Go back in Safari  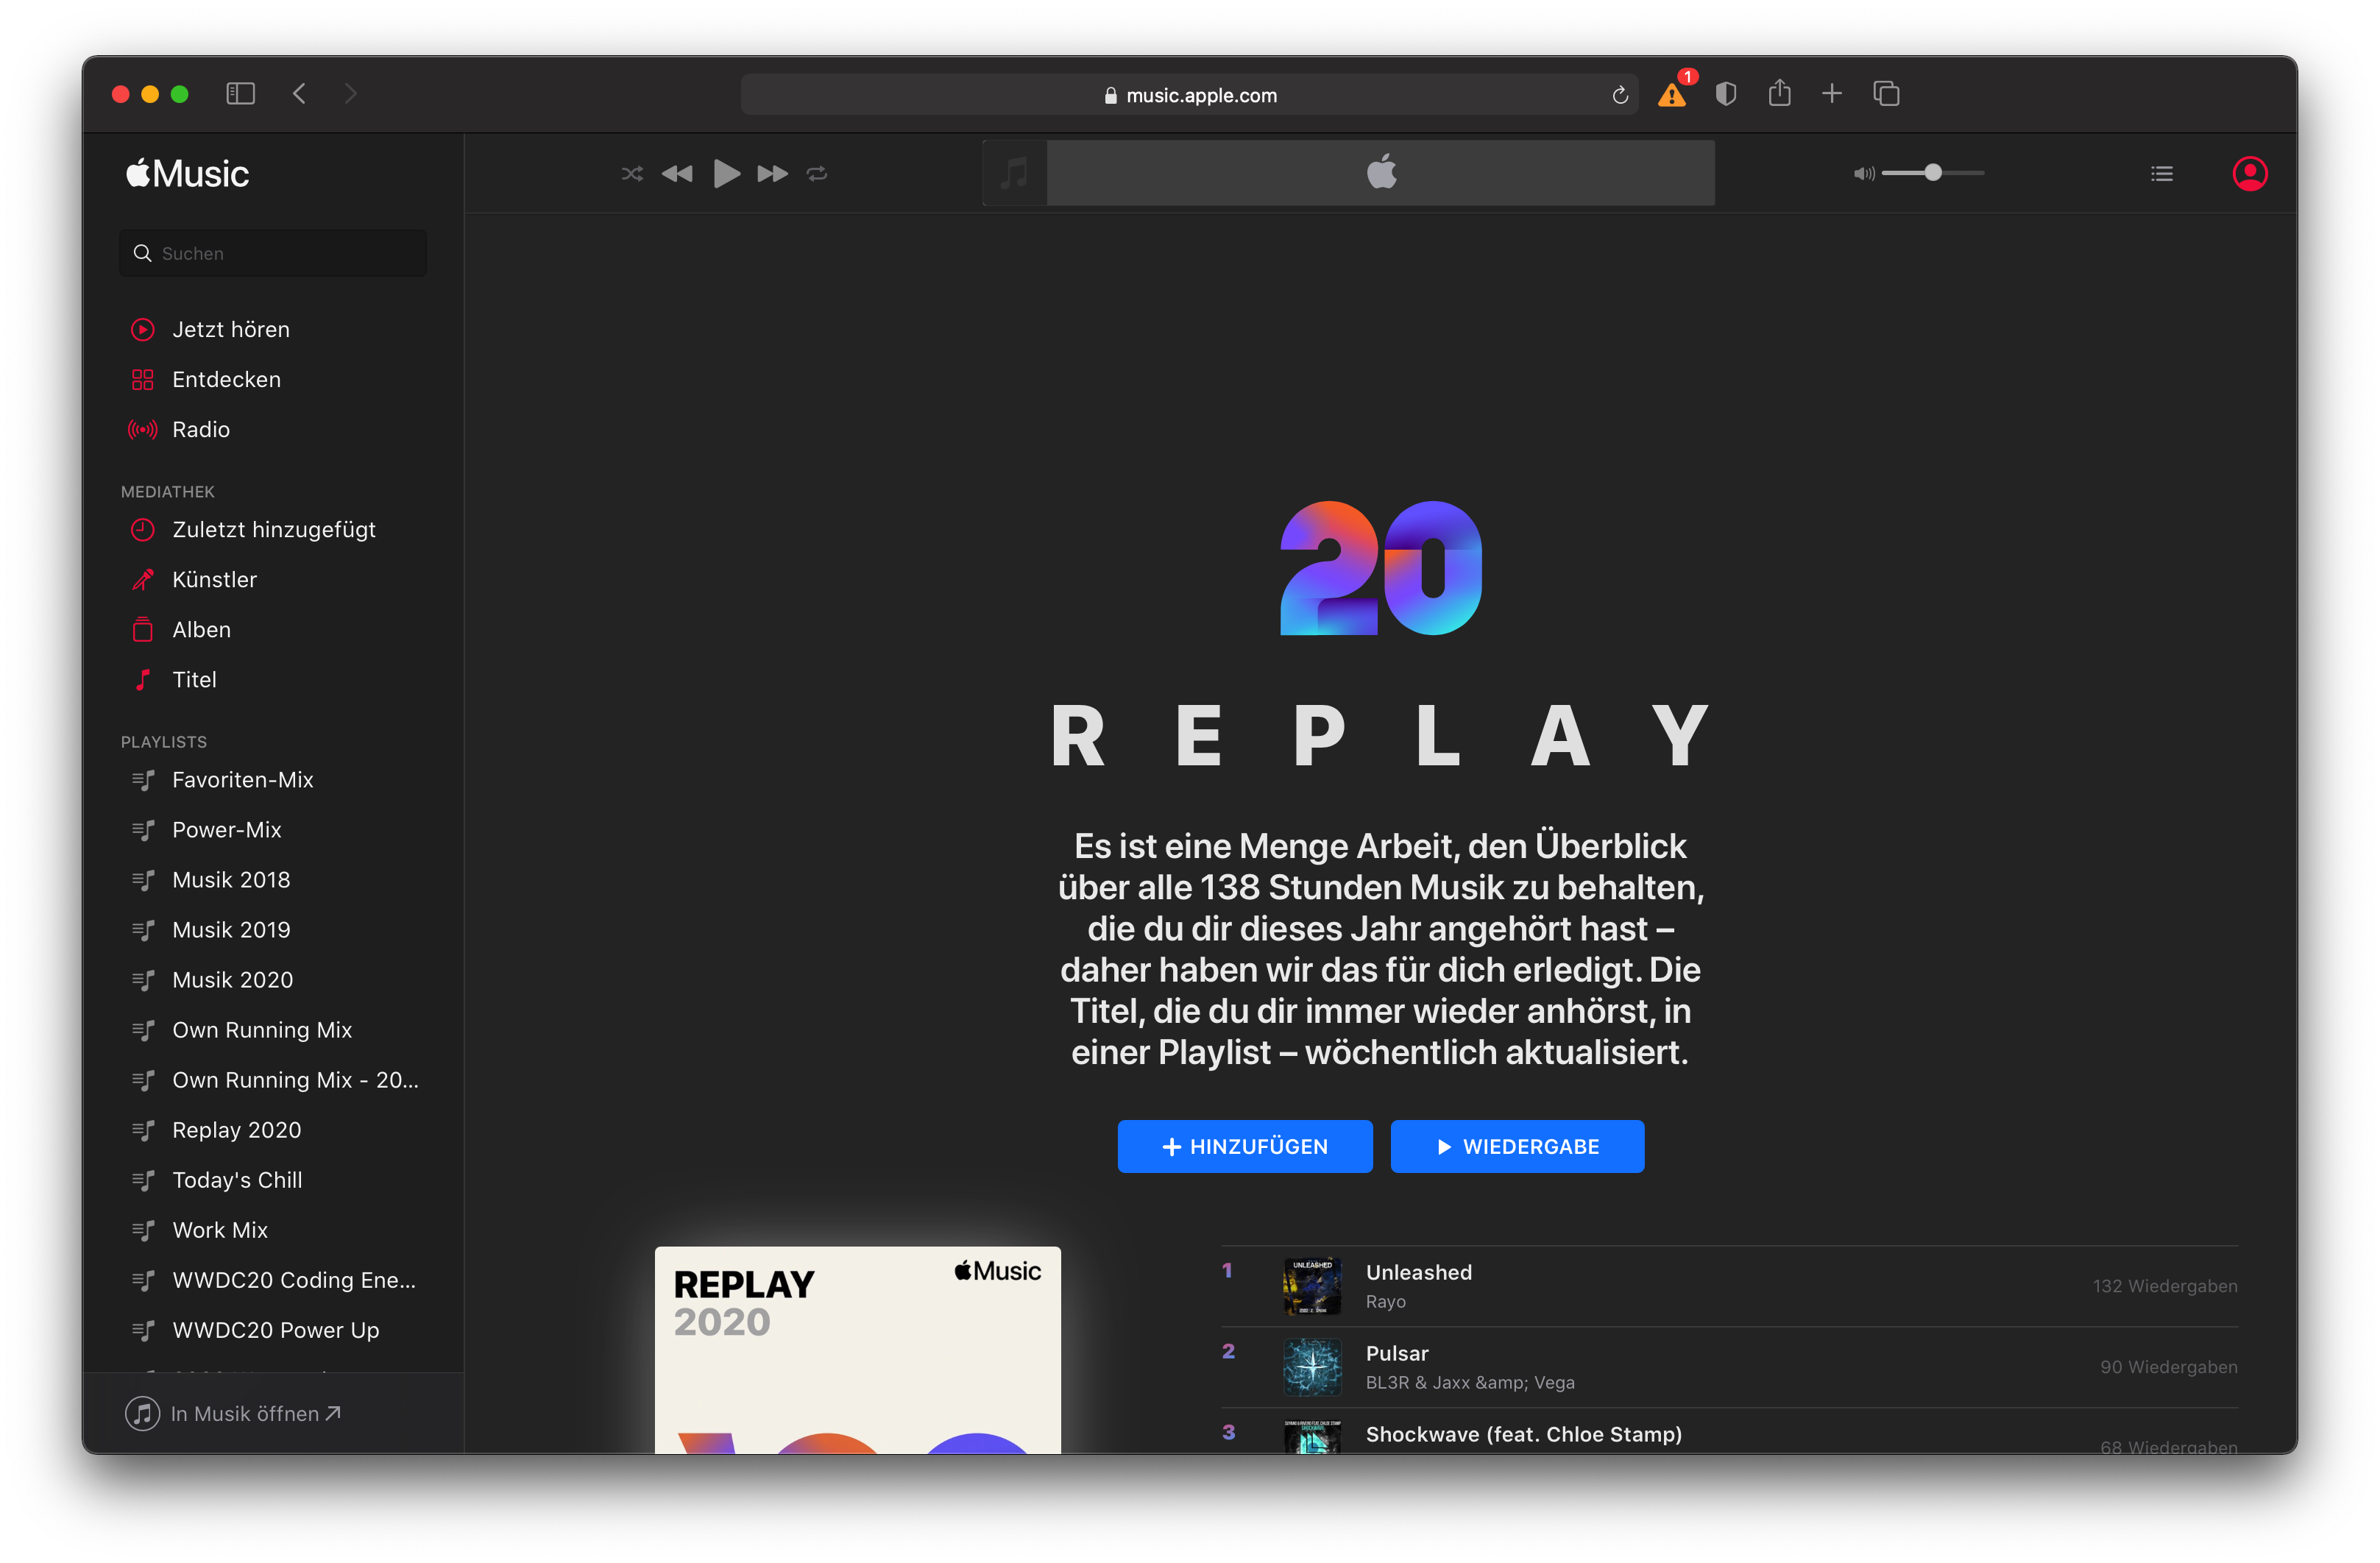coord(299,94)
